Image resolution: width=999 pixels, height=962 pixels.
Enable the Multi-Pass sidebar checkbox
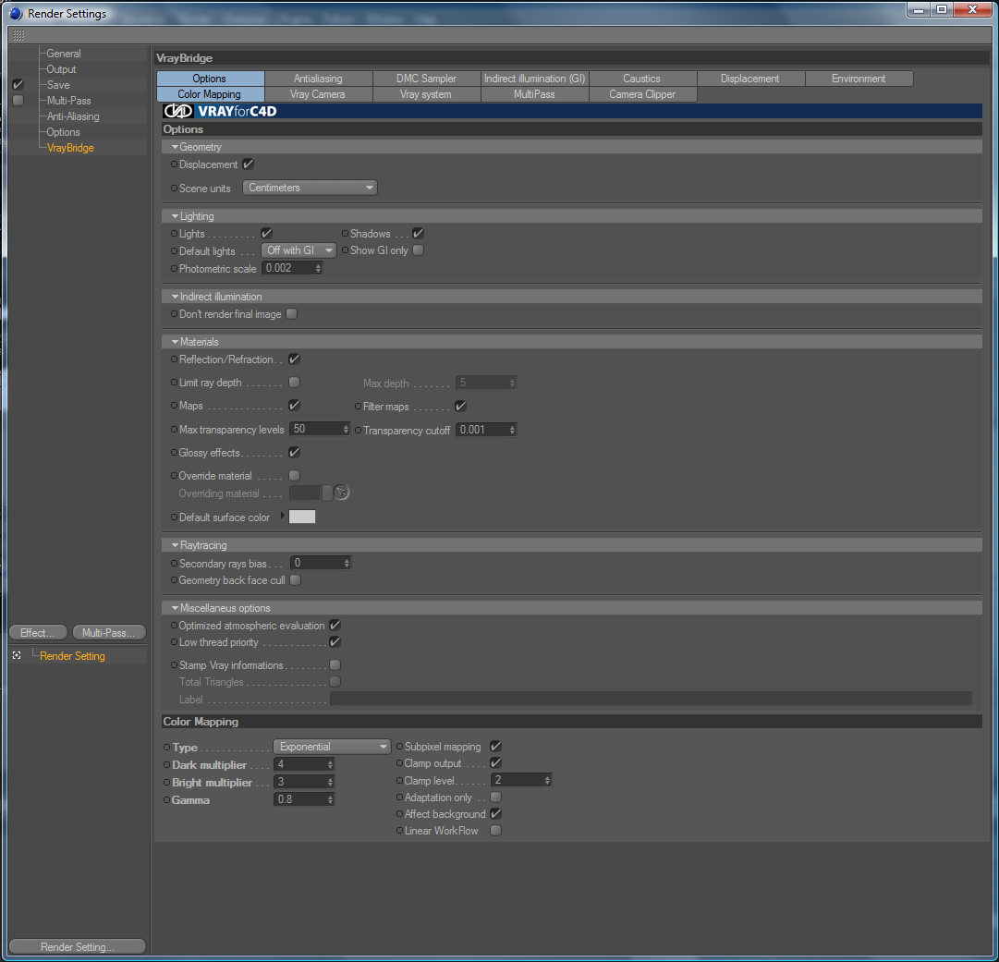pyautogui.click(x=18, y=101)
